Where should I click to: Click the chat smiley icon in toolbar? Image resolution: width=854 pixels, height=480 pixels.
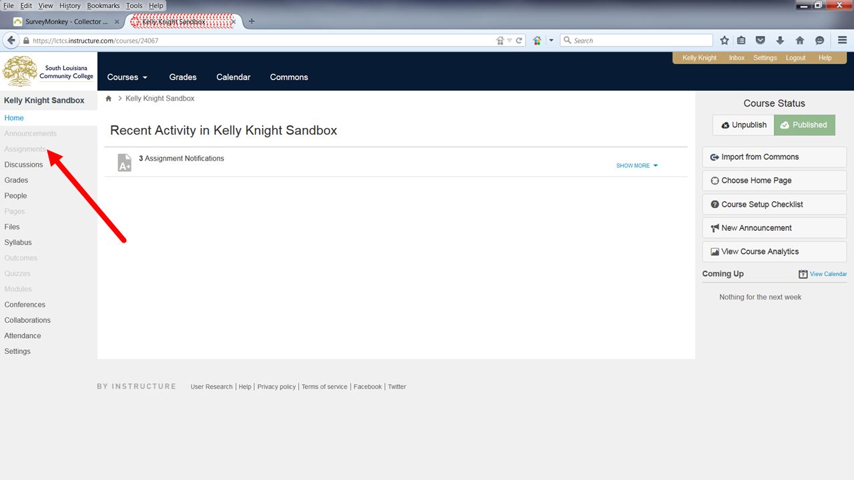[x=819, y=41]
